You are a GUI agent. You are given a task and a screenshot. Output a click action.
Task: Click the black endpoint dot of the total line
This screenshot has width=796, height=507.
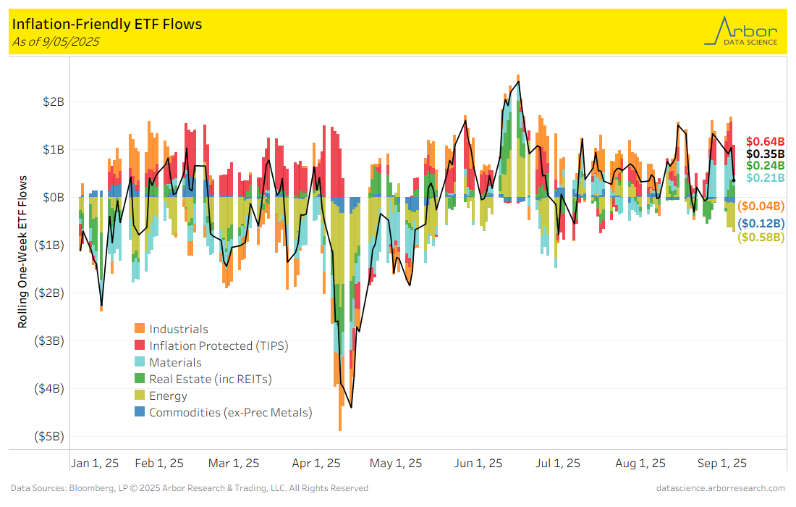[734, 180]
